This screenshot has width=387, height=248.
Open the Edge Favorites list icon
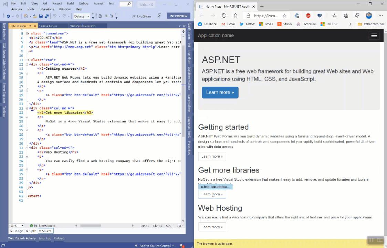(334, 16)
